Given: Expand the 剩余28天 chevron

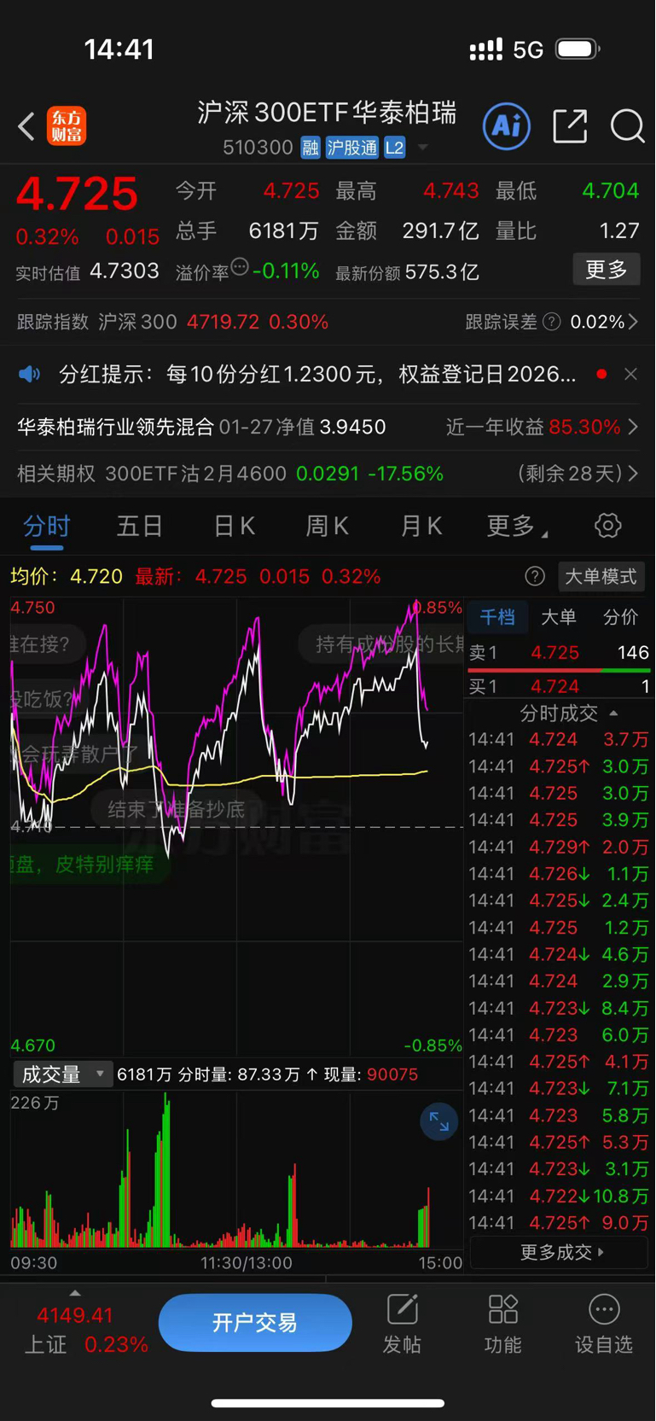Looking at the screenshot, I should [633, 474].
